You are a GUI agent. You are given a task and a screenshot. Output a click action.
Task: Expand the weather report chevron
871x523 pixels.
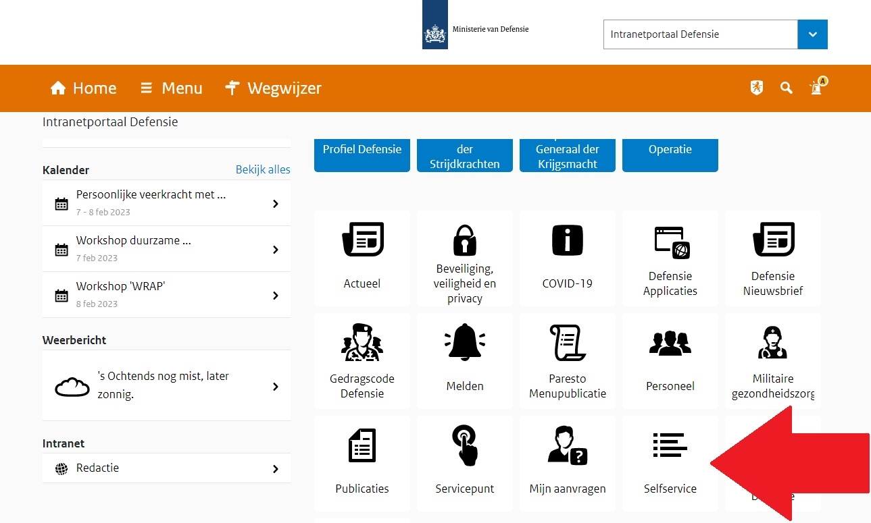[x=275, y=387]
